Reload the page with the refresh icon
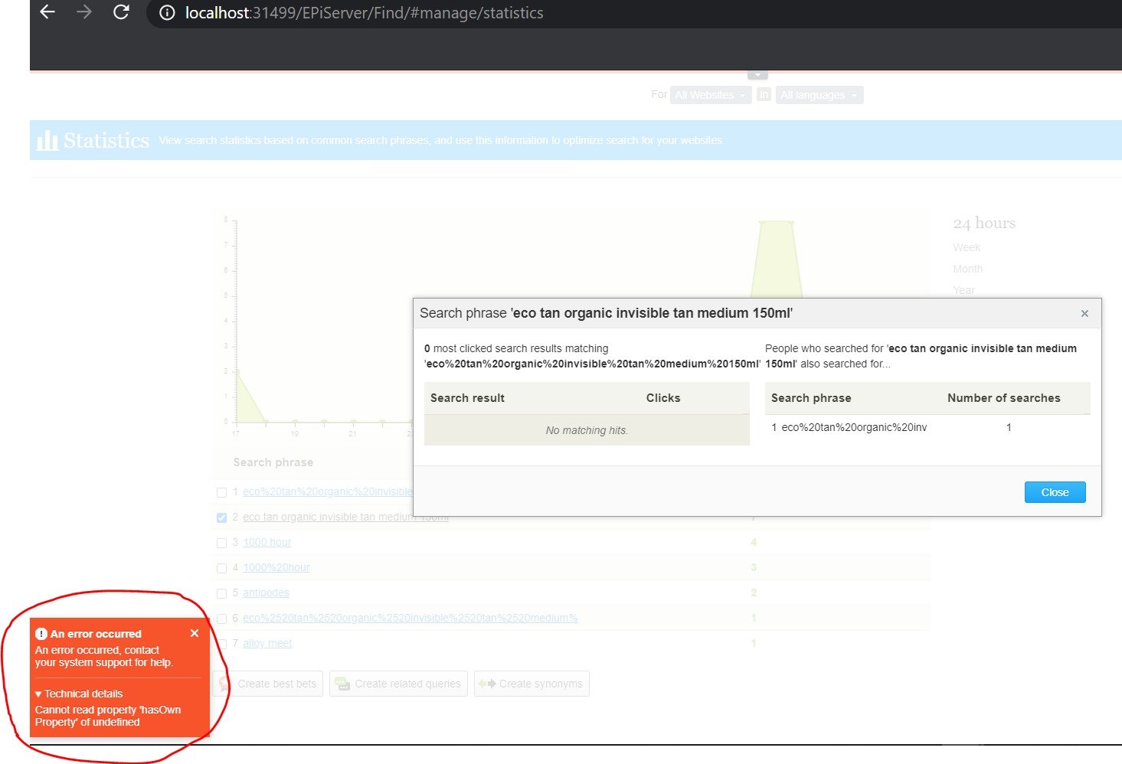Screen dimensions: 1122x764 point(121,12)
